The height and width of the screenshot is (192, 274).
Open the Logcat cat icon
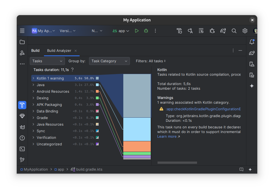click(x=22, y=127)
